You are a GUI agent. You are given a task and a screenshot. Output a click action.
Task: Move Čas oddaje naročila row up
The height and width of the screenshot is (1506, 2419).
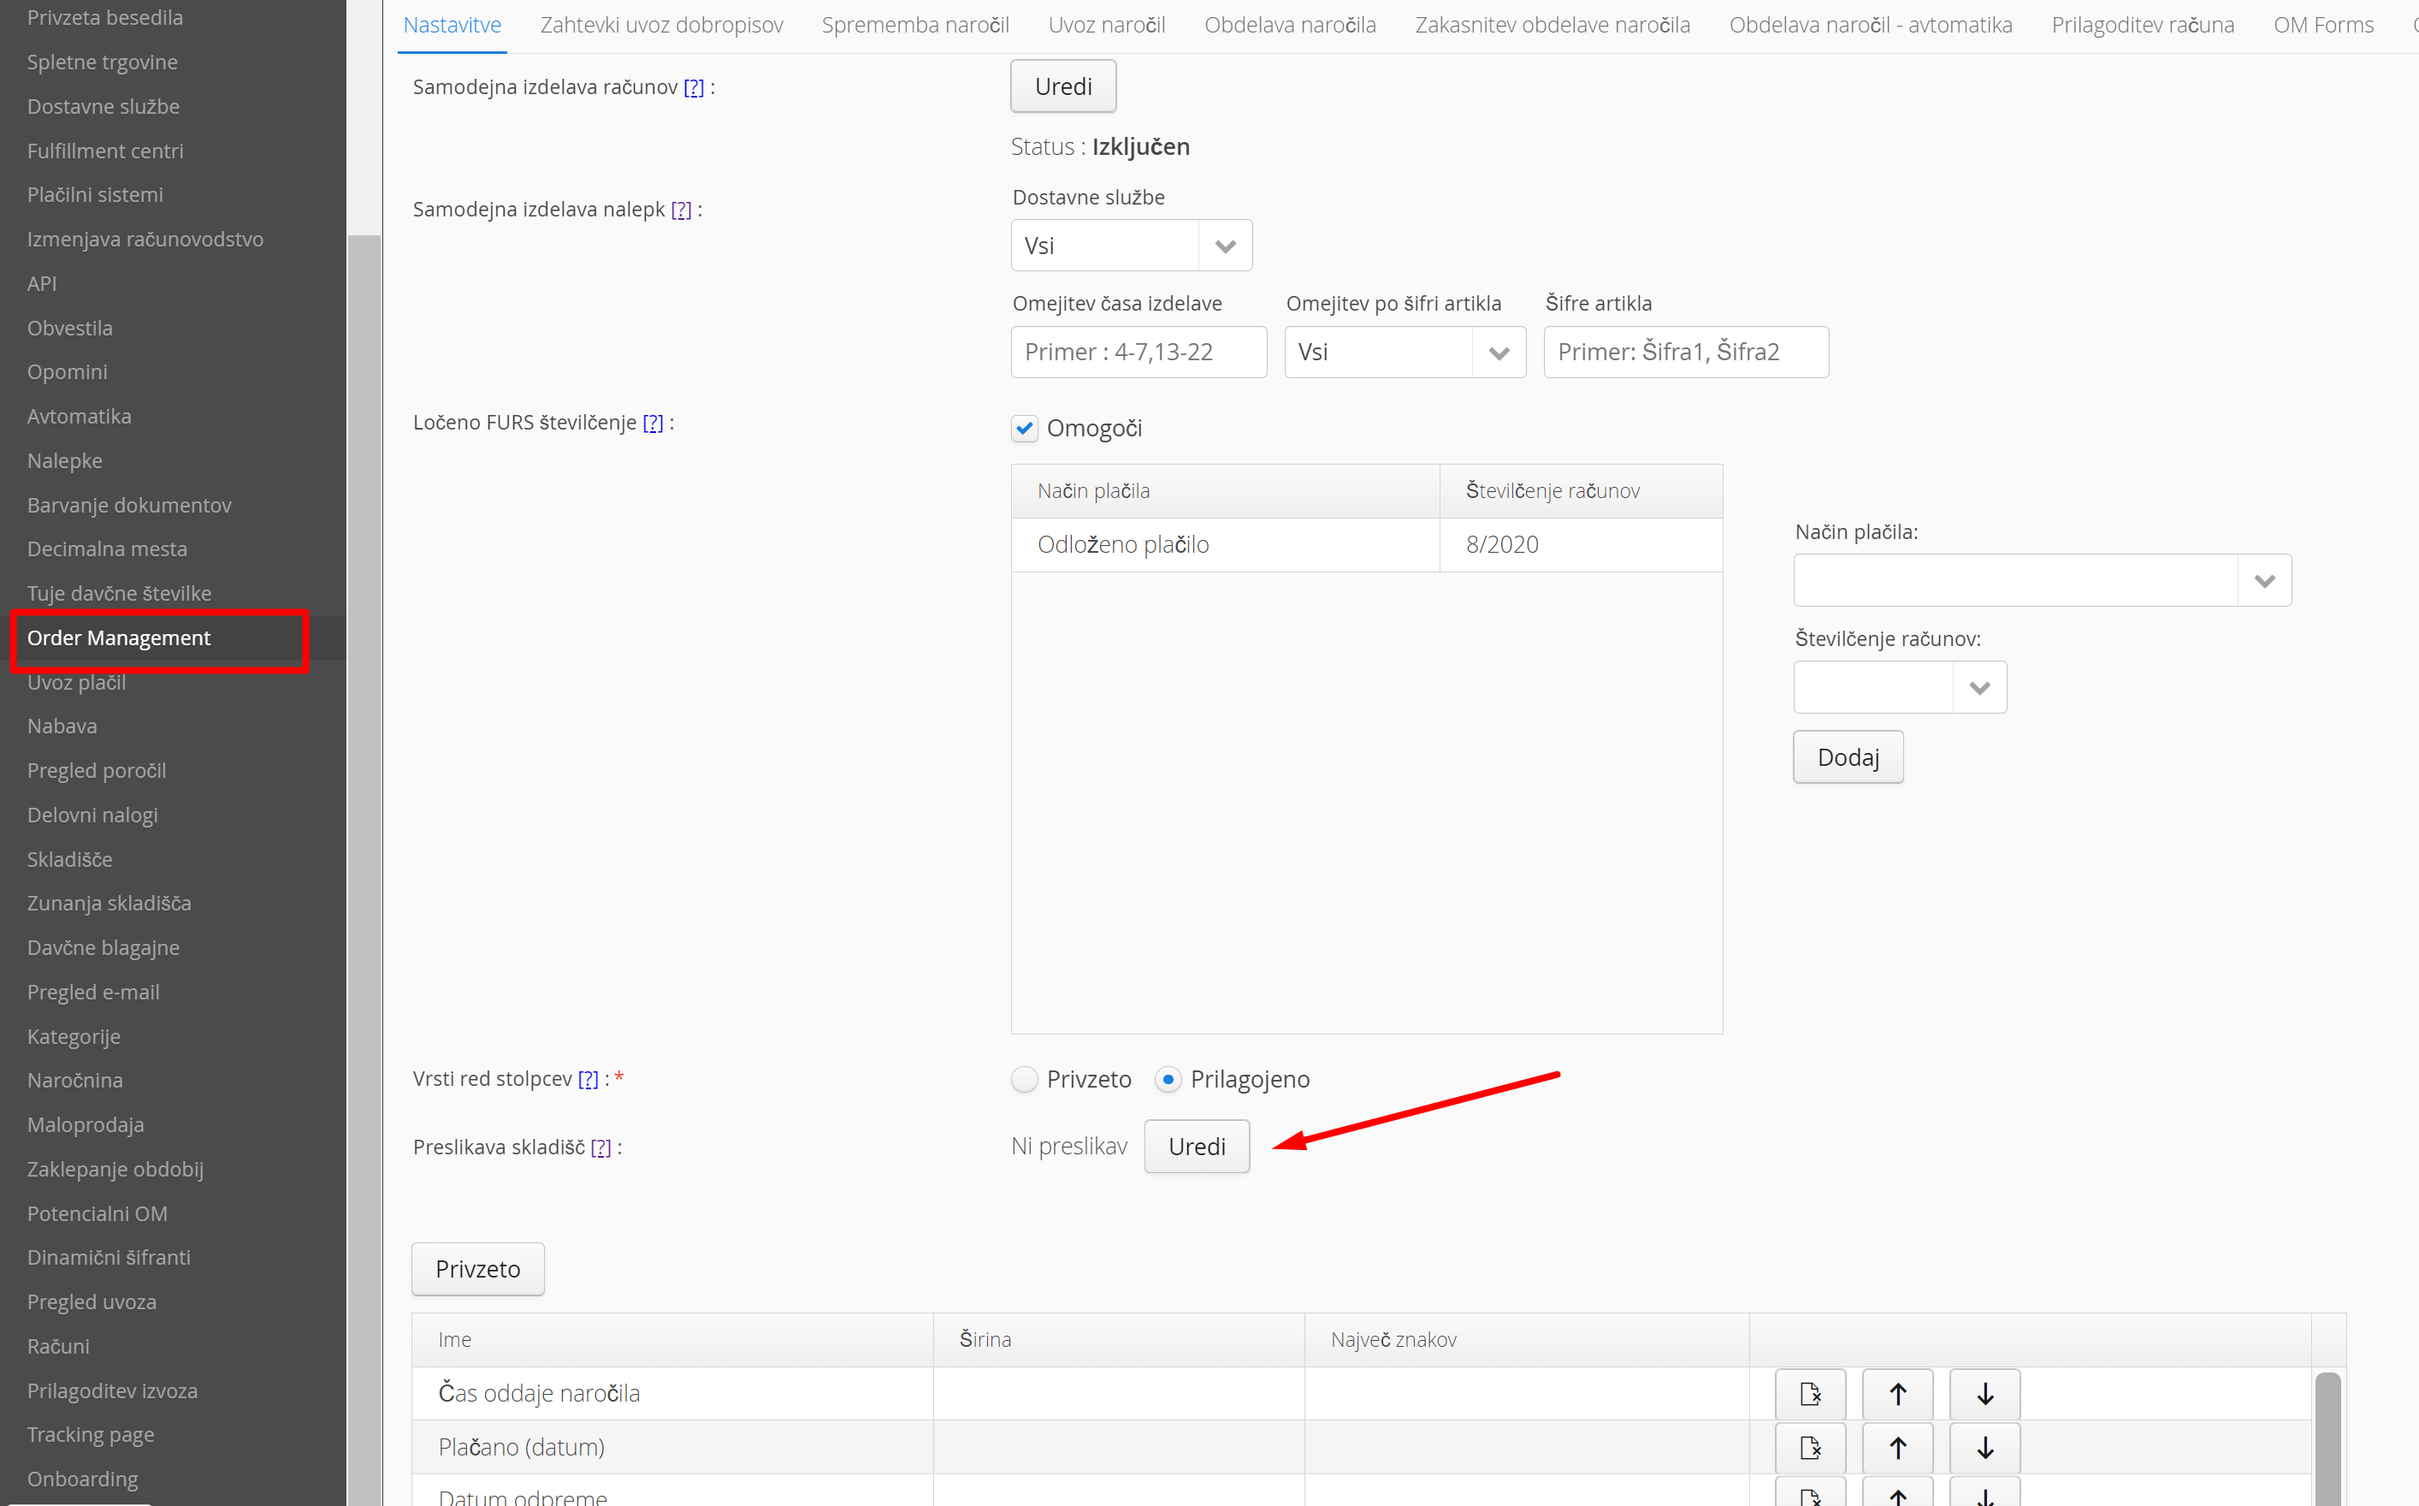click(x=1897, y=1393)
